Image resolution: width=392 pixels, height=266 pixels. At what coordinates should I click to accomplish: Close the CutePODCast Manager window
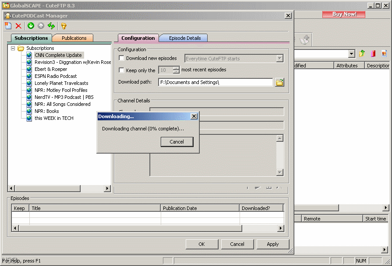coord(288,15)
